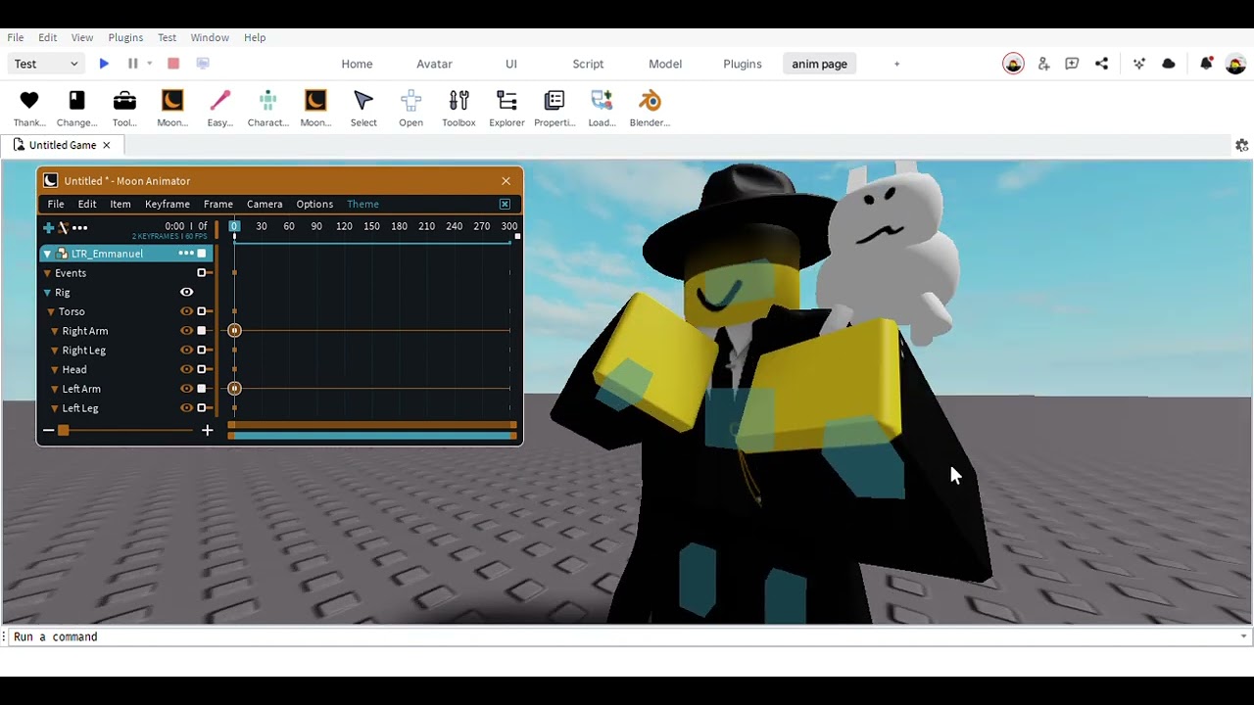The height and width of the screenshot is (705, 1254).
Task: Expand the Left Leg track
Action: pyautogui.click(x=55, y=408)
